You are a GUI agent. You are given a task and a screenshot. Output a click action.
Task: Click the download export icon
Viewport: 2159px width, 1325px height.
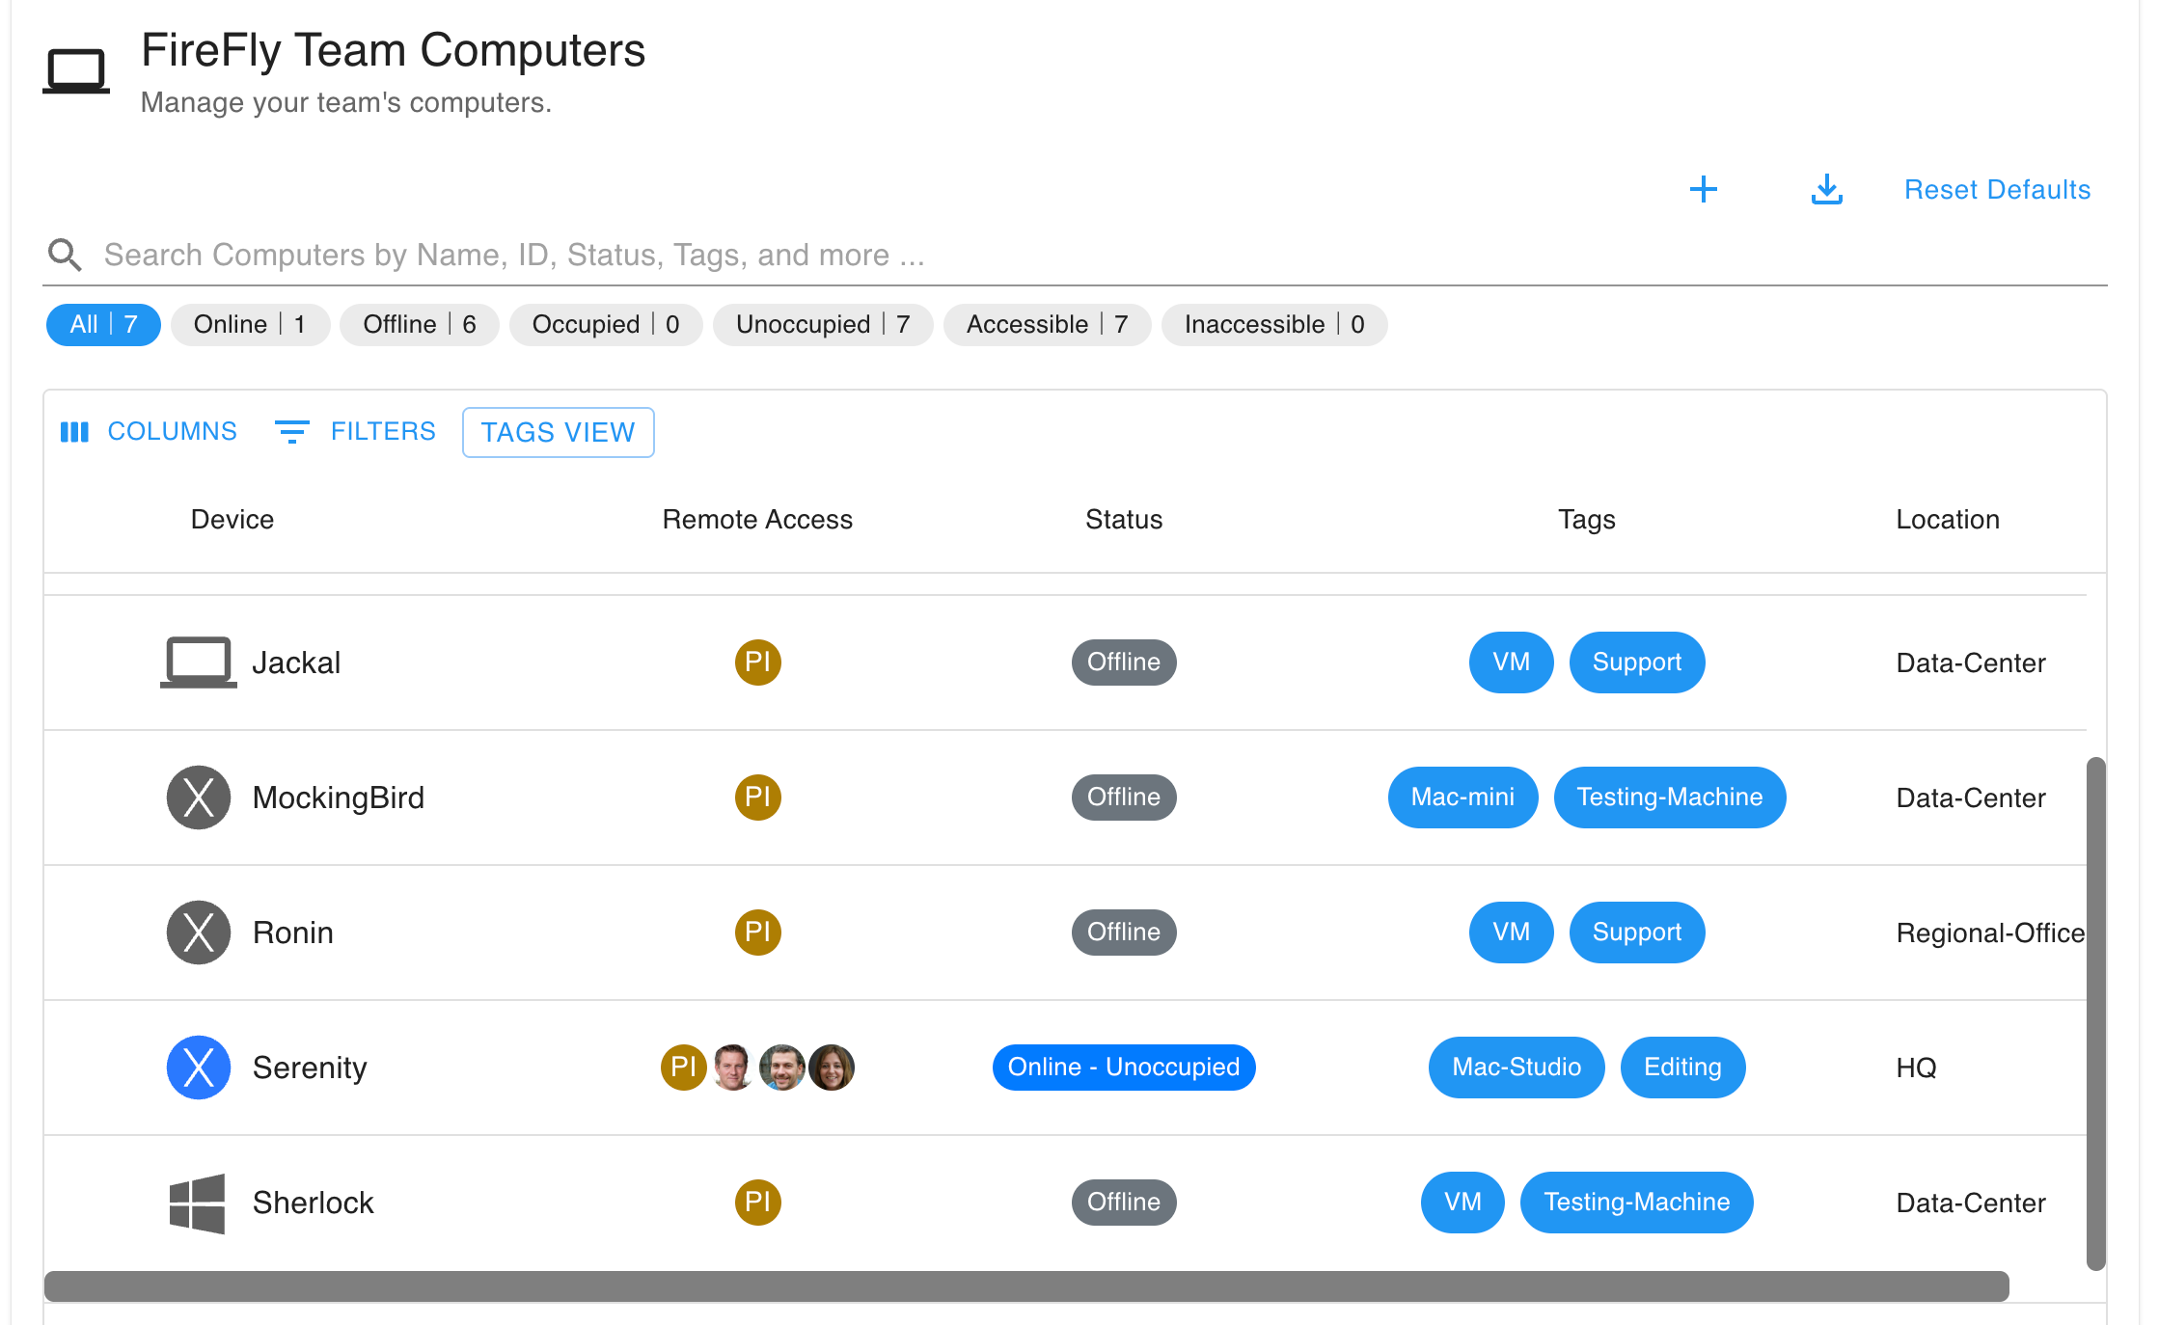tap(1827, 189)
